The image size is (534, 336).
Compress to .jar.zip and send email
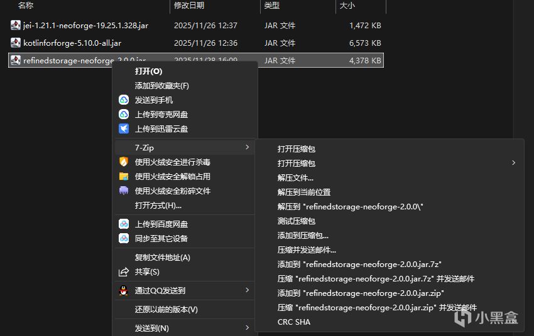click(x=377, y=307)
